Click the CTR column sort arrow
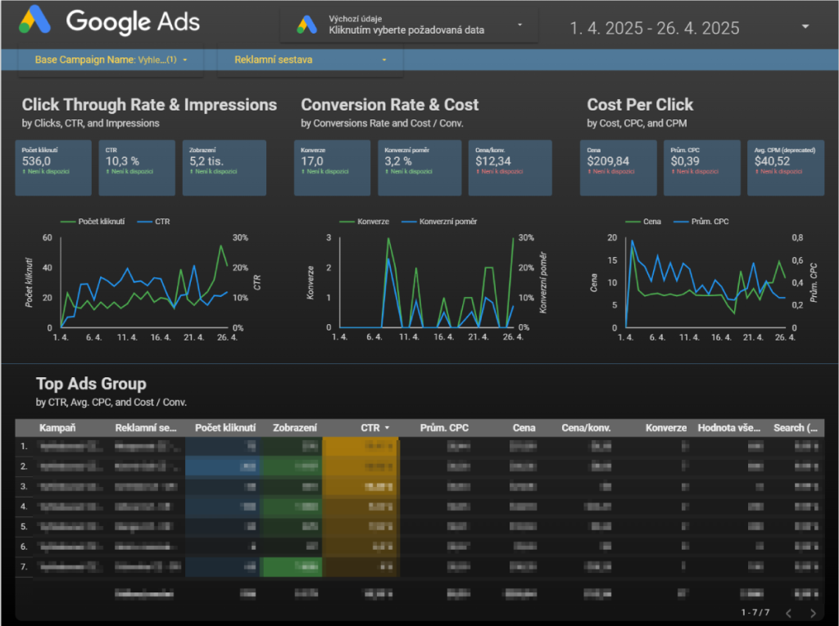This screenshot has width=839, height=626. click(388, 428)
